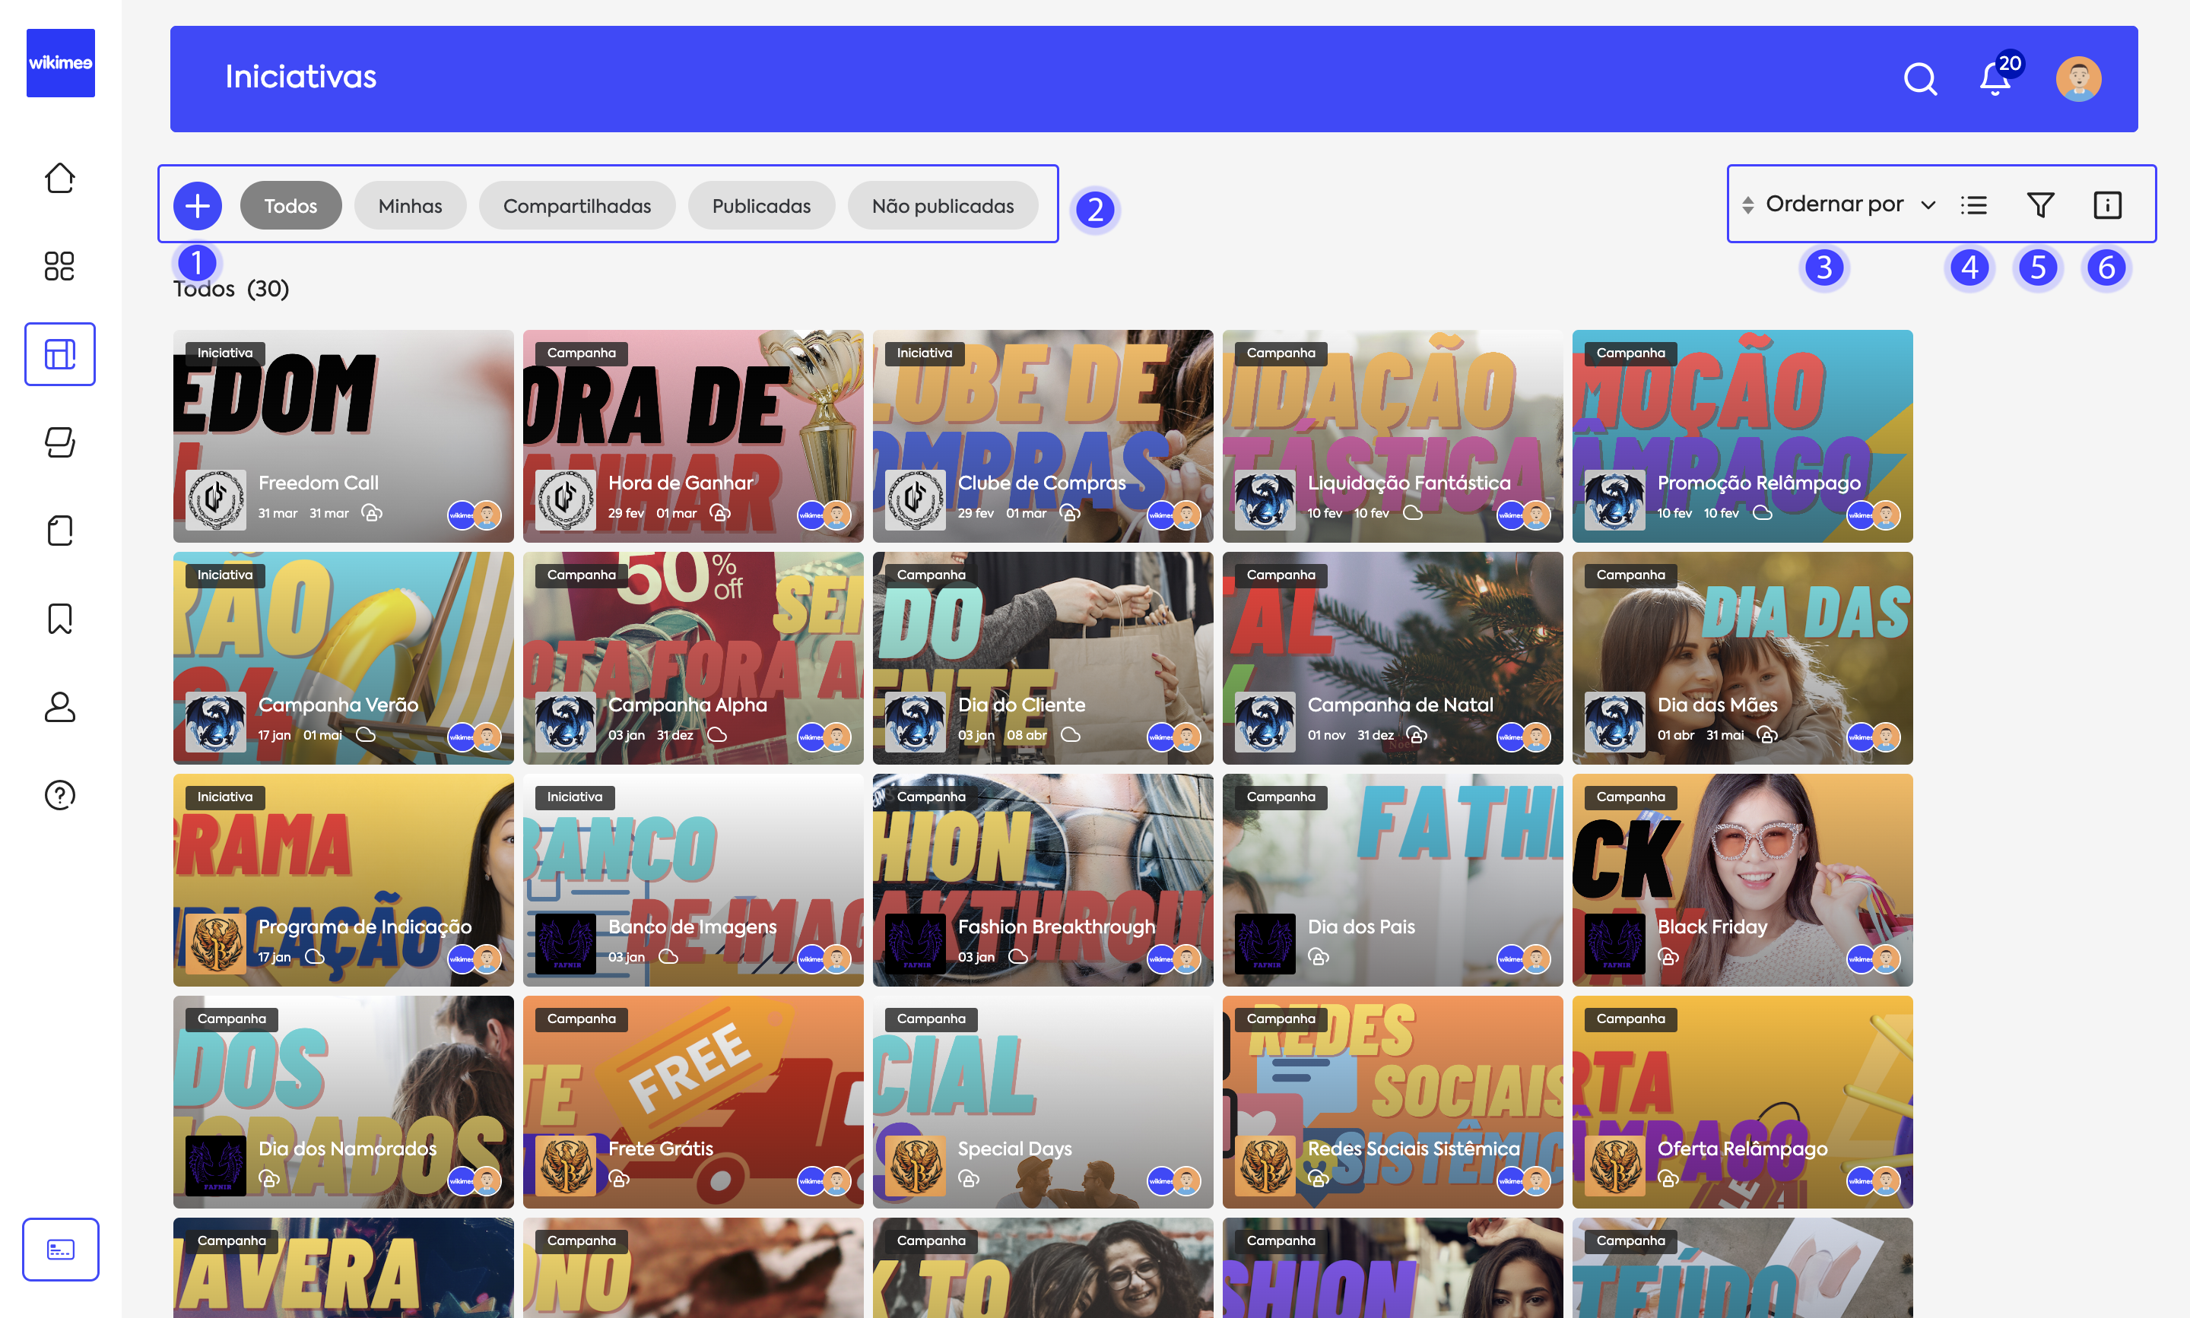Image resolution: width=2190 pixels, height=1318 pixels.
Task: Switch to Compartilhadas tab
Action: coord(576,206)
